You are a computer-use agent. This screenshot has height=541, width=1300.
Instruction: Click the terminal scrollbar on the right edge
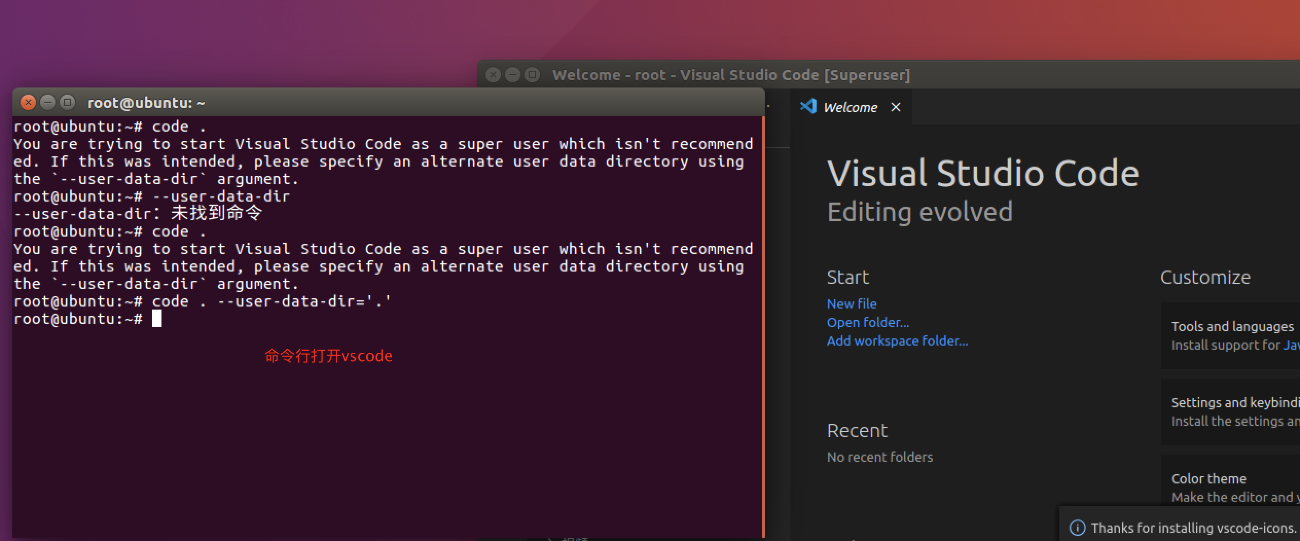[x=763, y=327]
